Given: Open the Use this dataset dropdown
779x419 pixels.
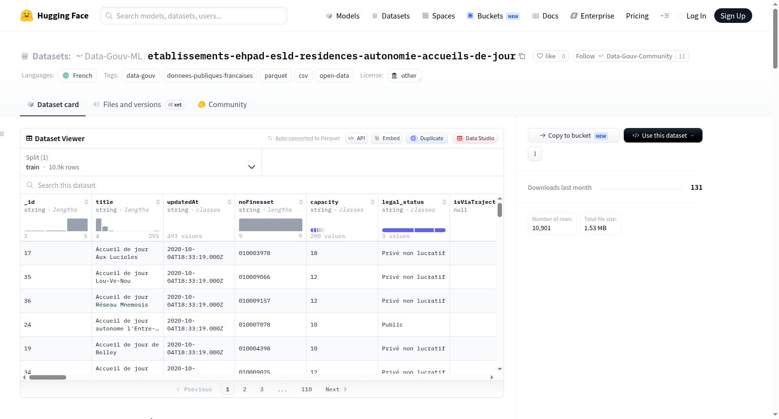Looking at the screenshot, I should pos(663,135).
